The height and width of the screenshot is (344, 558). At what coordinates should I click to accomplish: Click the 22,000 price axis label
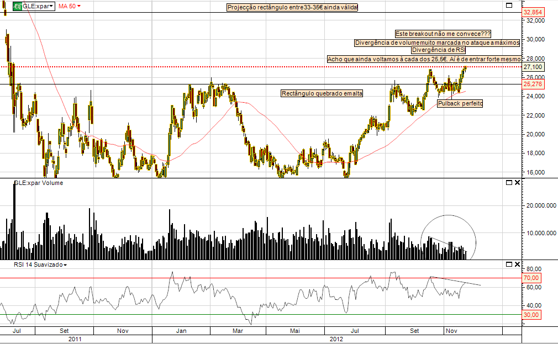tap(535, 115)
